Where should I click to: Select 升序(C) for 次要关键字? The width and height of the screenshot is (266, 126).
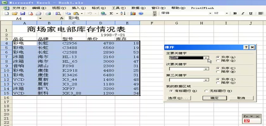[226, 68]
